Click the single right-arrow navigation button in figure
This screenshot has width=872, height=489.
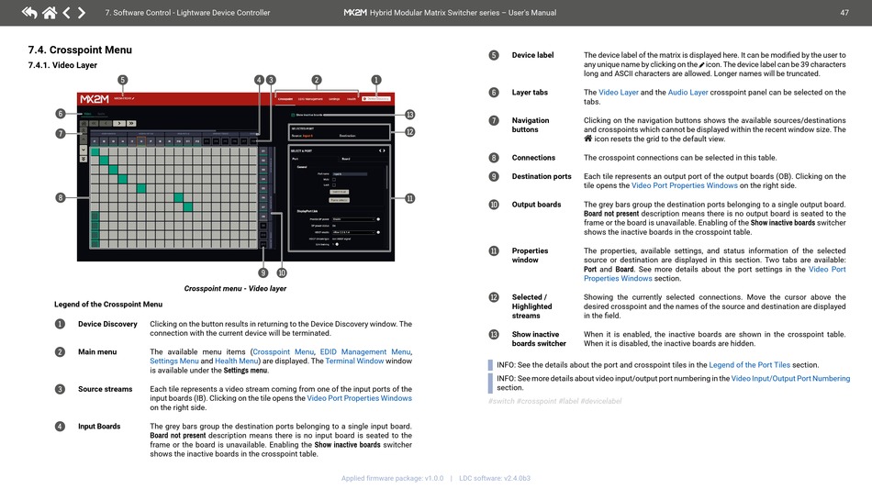tap(119, 123)
